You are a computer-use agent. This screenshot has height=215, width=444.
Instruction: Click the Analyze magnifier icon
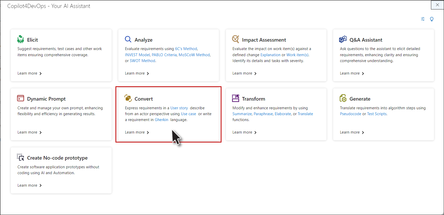[128, 39]
